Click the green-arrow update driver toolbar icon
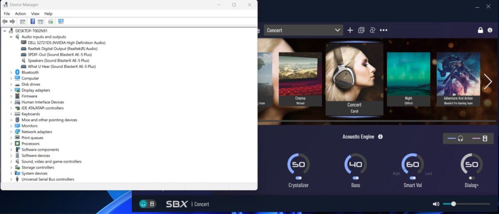The height and width of the screenshot is (214, 499). [x=50, y=21]
